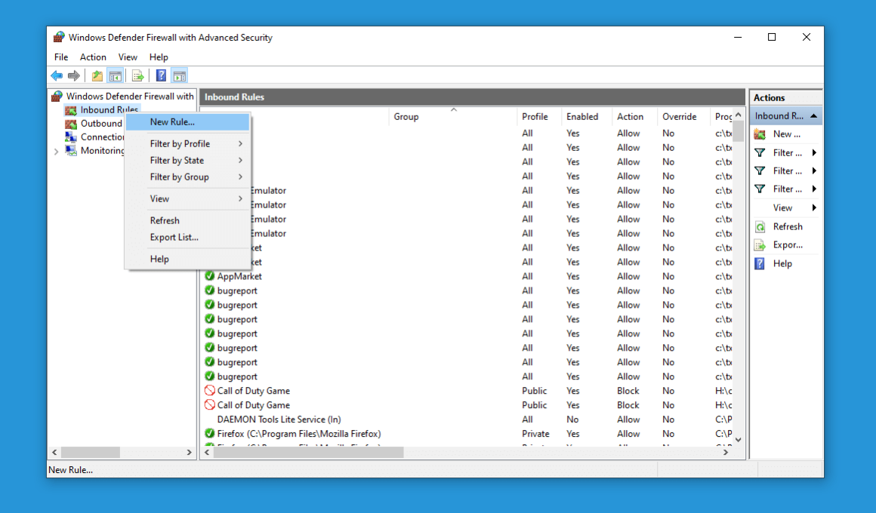
Task: Click Help in the Actions pane
Action: (x=786, y=263)
